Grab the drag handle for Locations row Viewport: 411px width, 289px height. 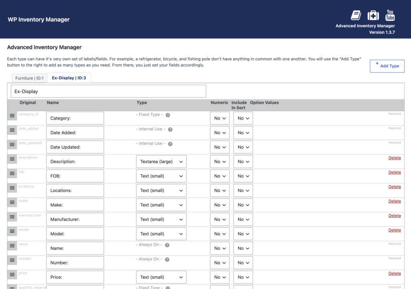[12, 188]
